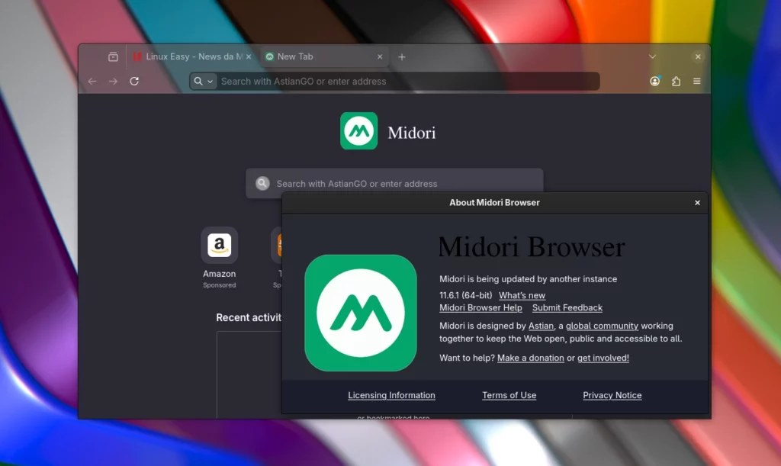Screen dimensions: 781x466
Task: Reload the current page
Action: tap(135, 81)
